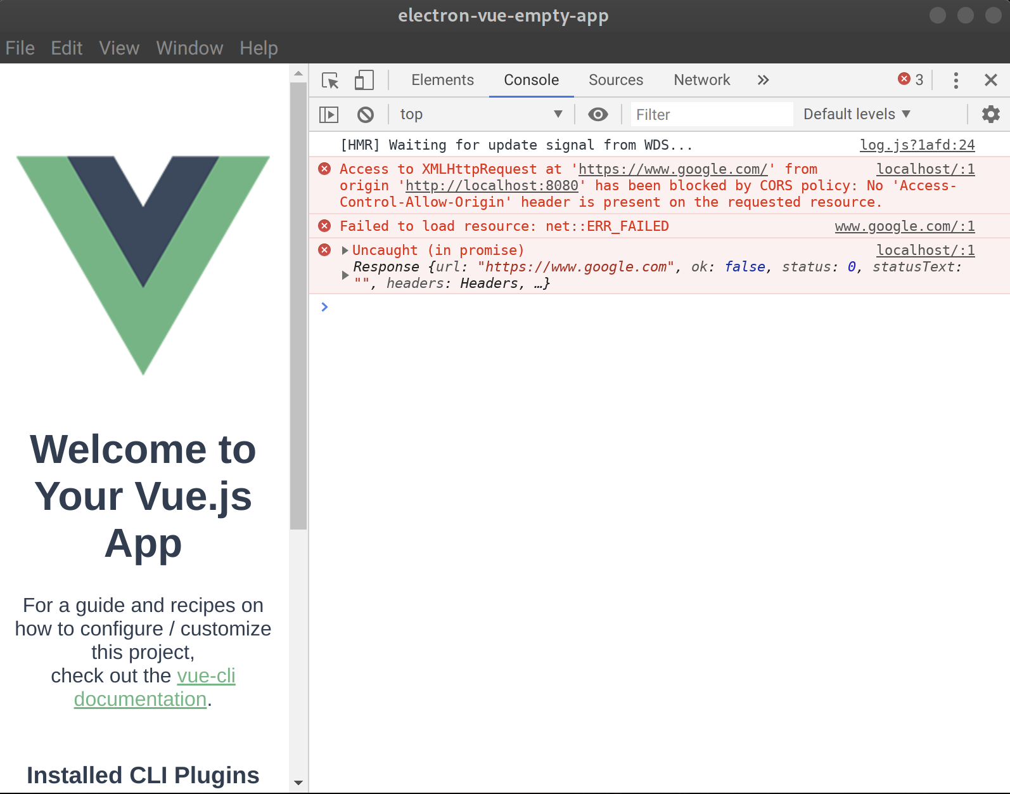Open localhost/:1 link of Uncaught error
The width and height of the screenshot is (1010, 794).
click(x=925, y=251)
